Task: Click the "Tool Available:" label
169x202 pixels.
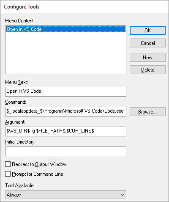Action: [x=20, y=185]
